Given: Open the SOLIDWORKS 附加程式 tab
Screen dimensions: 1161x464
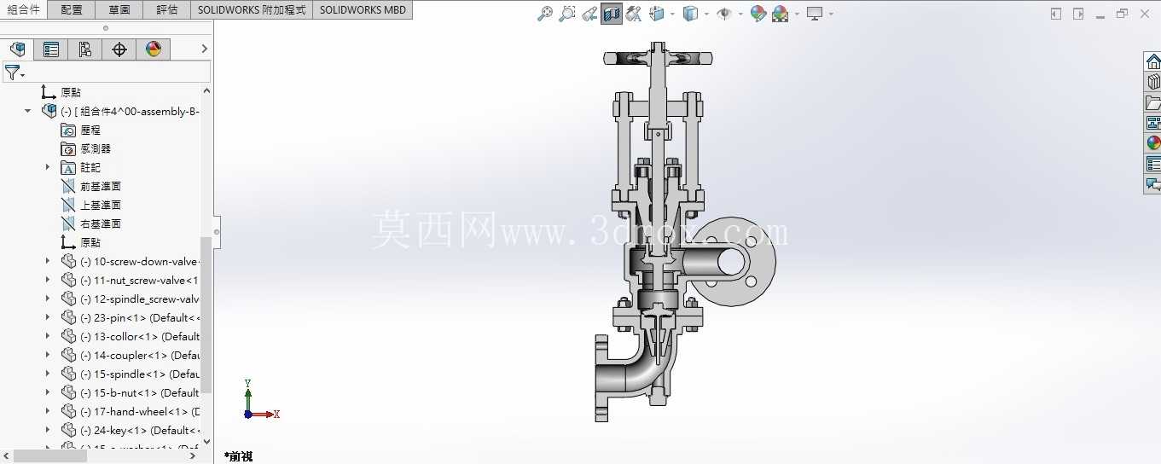Looking at the screenshot, I should tap(252, 10).
